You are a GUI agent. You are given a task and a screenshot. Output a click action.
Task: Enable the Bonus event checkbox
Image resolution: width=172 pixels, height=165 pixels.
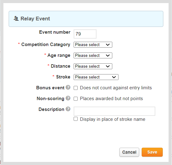(75, 88)
